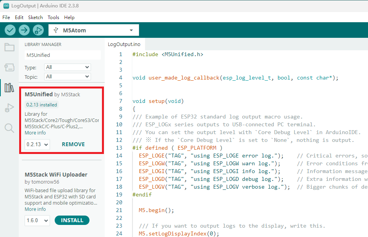Screen dimensions: 368x237
Task: Start debugging with the Debug toolbar icon
Action: tap(38, 30)
